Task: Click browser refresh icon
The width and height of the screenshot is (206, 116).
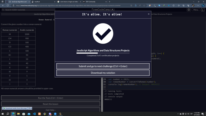Action: [x=8, y=5]
